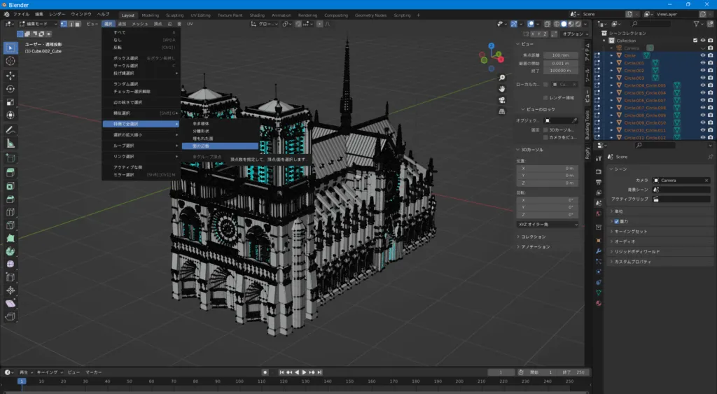Click the outliner filter funnel icon
The image size is (717, 394).
click(696, 24)
